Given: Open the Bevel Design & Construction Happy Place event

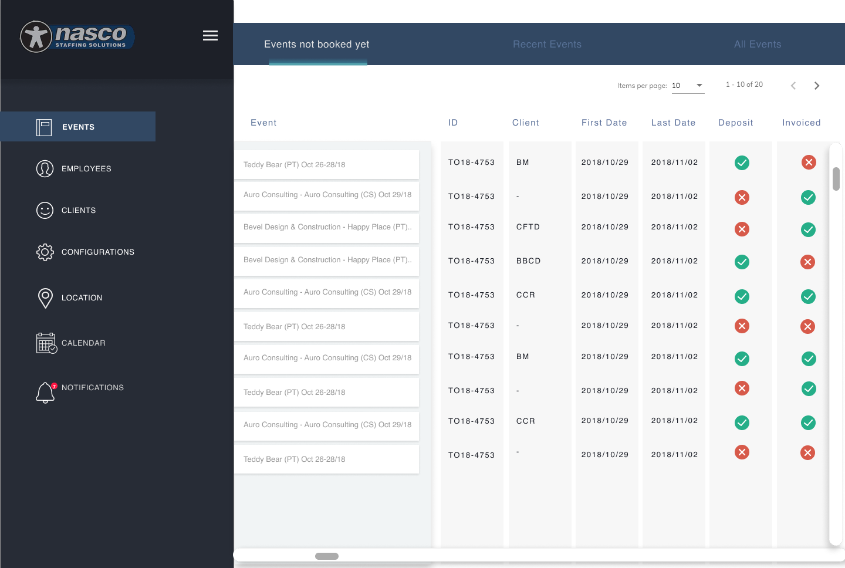Looking at the screenshot, I should (327, 227).
